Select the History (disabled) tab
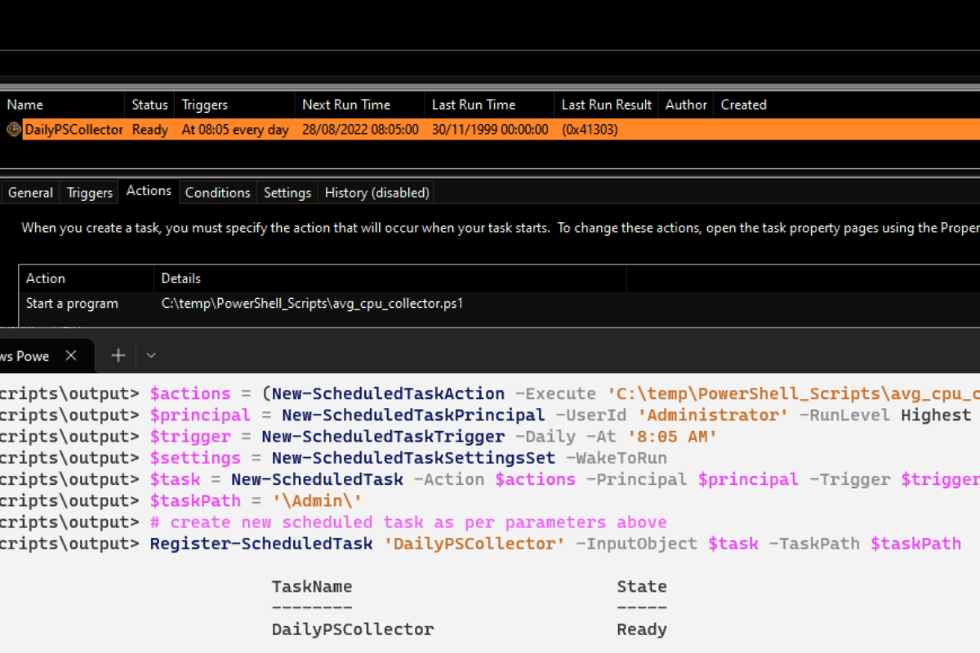The image size is (980, 653). (376, 192)
